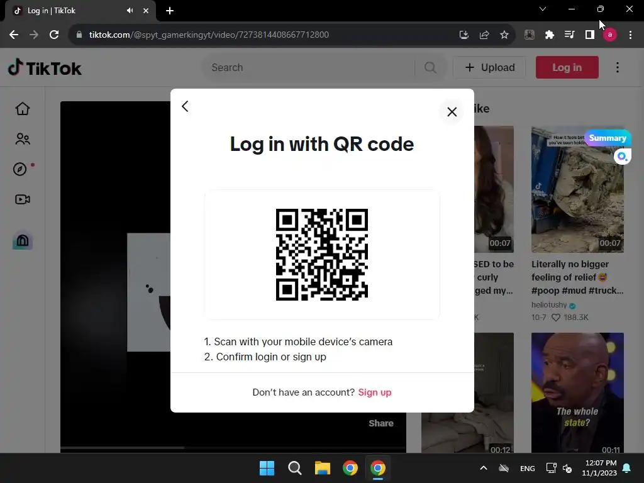The width and height of the screenshot is (644, 483).
Task: Go back in browser history
Action: click(14, 35)
